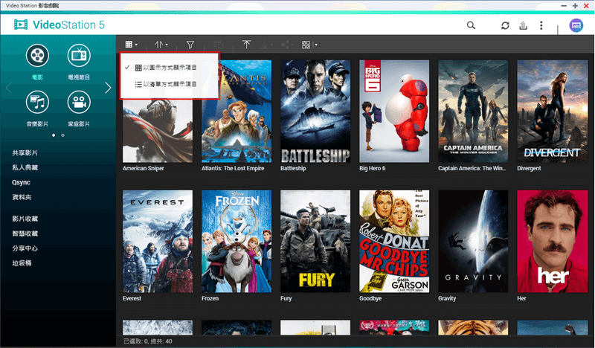Screen dimensions: 595x348
Task: Expand the arrow beside multi-select icon
Action: click(315, 45)
